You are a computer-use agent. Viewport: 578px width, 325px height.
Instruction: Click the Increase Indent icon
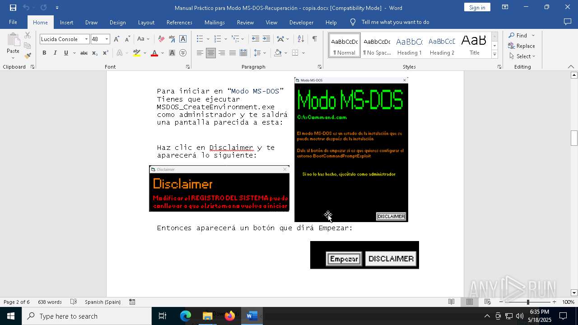click(266, 39)
